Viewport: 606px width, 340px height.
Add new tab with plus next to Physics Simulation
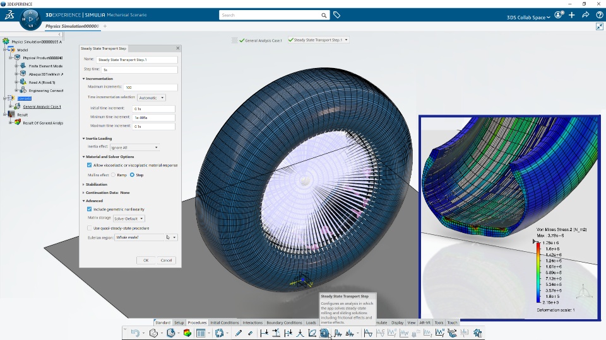[105, 26]
